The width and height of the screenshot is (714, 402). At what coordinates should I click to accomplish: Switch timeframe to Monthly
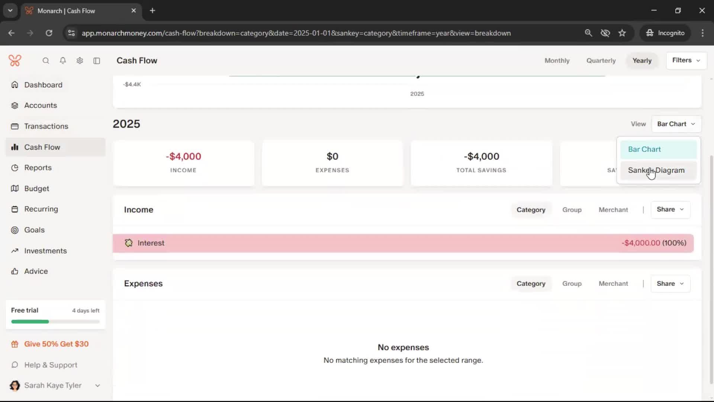point(557,61)
